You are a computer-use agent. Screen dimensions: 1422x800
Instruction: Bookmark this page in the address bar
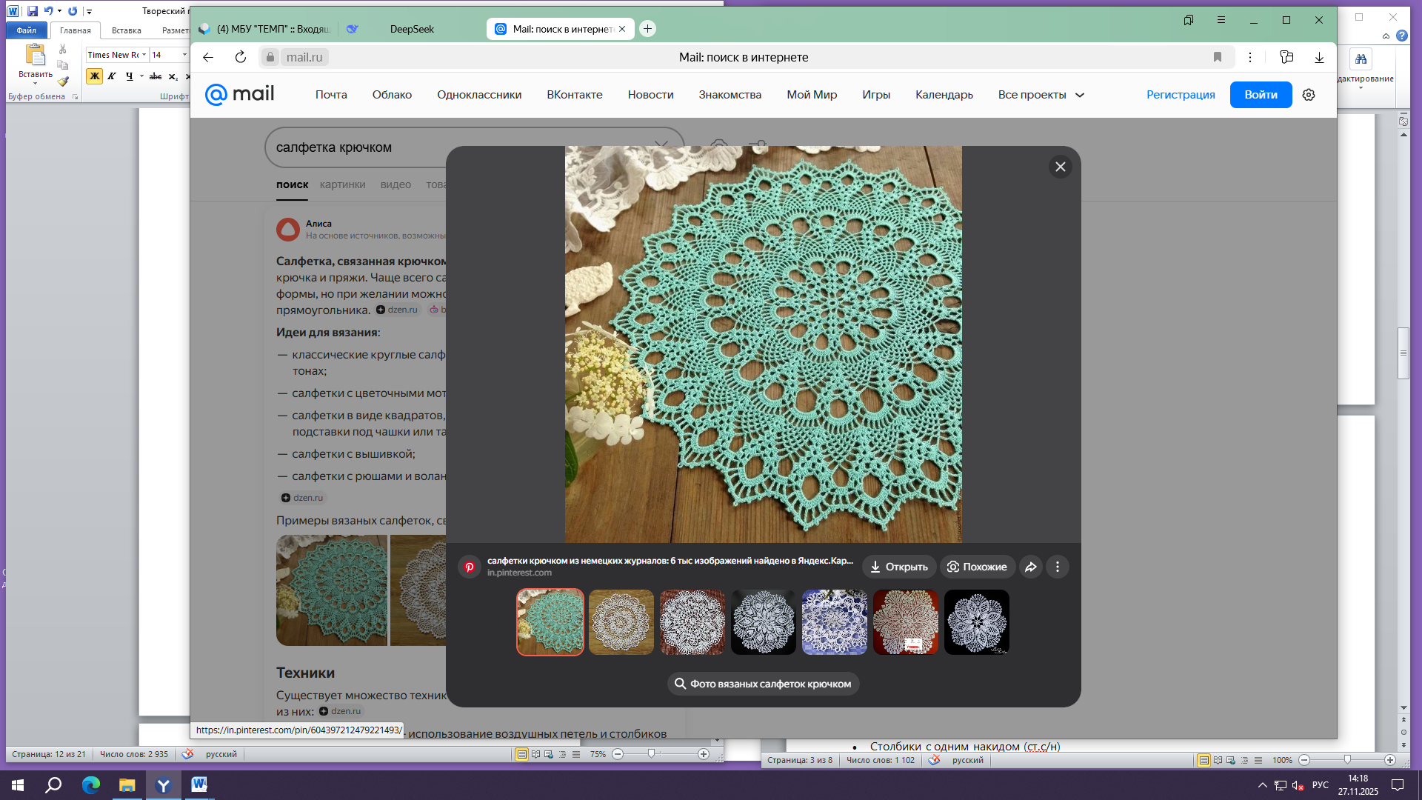[x=1217, y=57]
